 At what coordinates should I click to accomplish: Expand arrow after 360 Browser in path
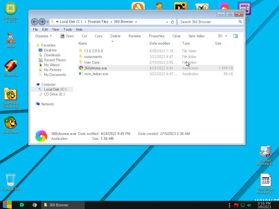(136, 22)
